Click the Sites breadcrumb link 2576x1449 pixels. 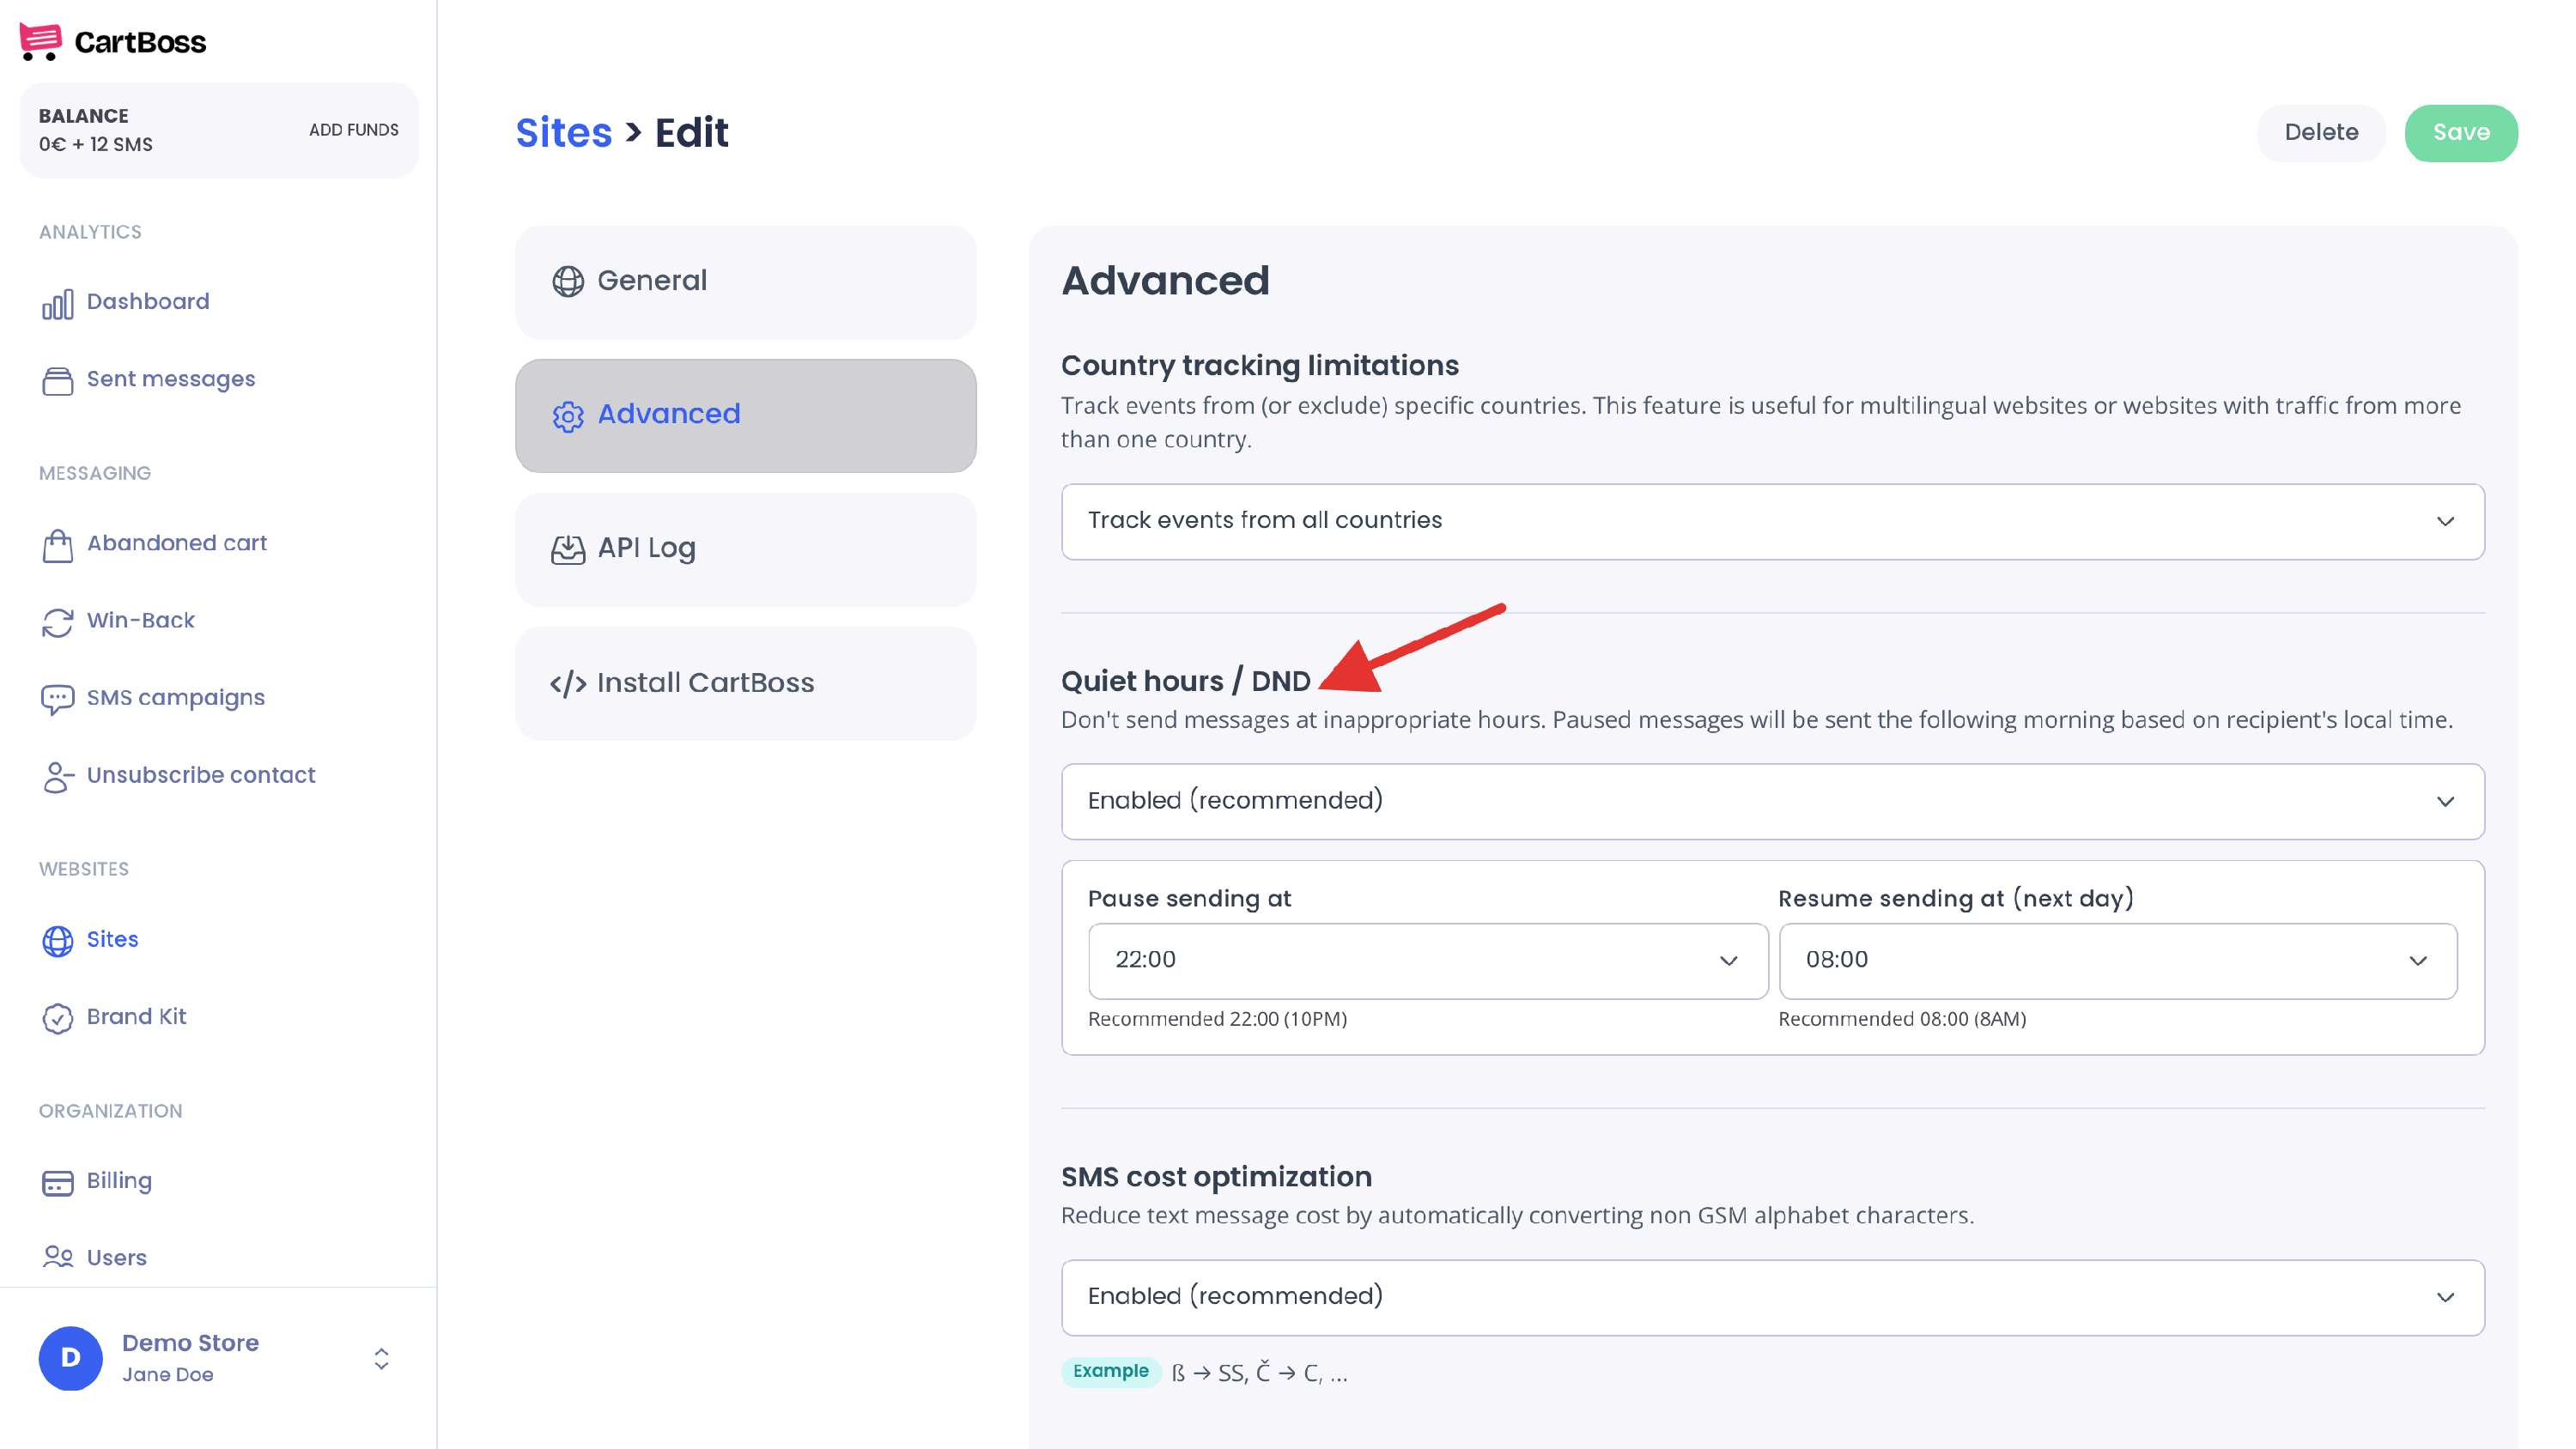click(563, 133)
